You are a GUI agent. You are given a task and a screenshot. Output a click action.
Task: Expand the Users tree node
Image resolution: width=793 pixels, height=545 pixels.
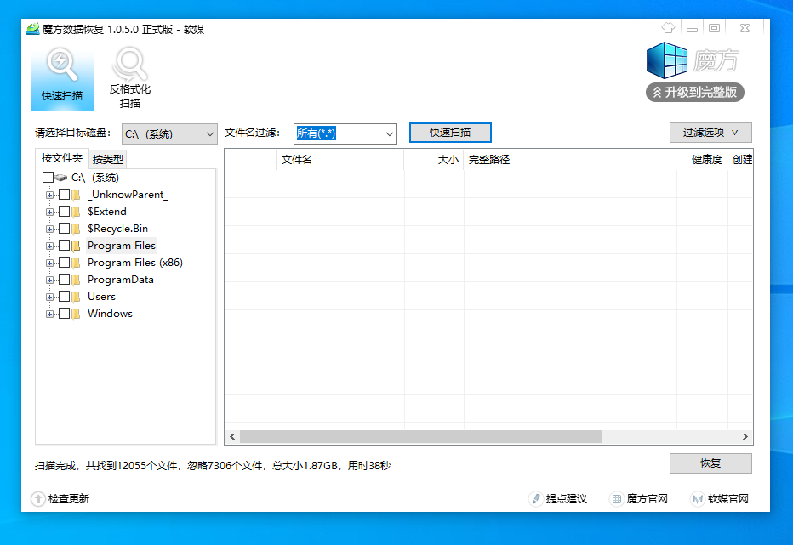49,298
